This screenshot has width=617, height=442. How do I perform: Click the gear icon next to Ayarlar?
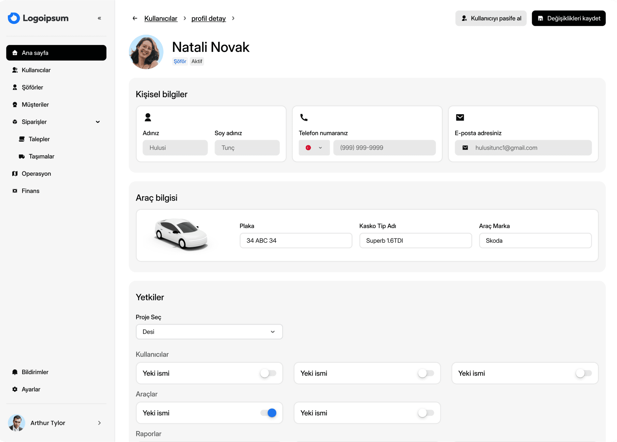coord(15,389)
